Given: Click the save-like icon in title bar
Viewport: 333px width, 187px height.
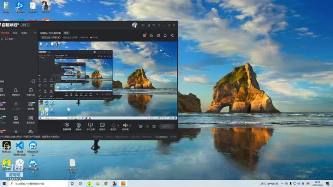Looking at the screenshot, I should coord(149,25).
